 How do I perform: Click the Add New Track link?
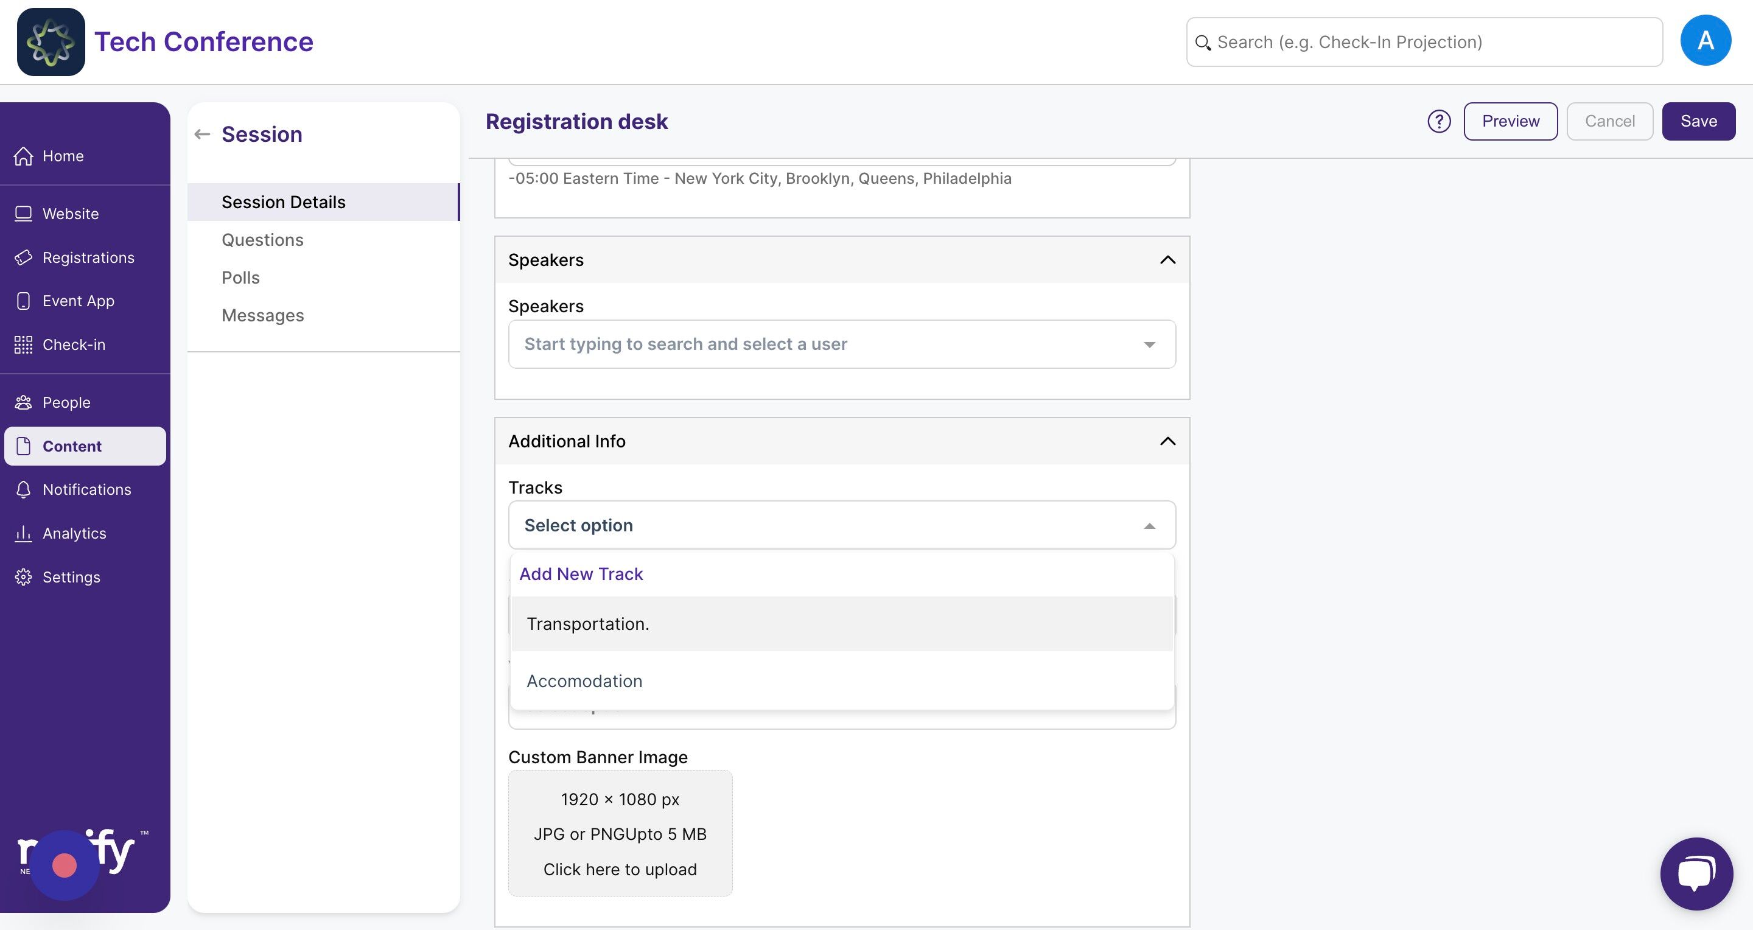coord(581,574)
